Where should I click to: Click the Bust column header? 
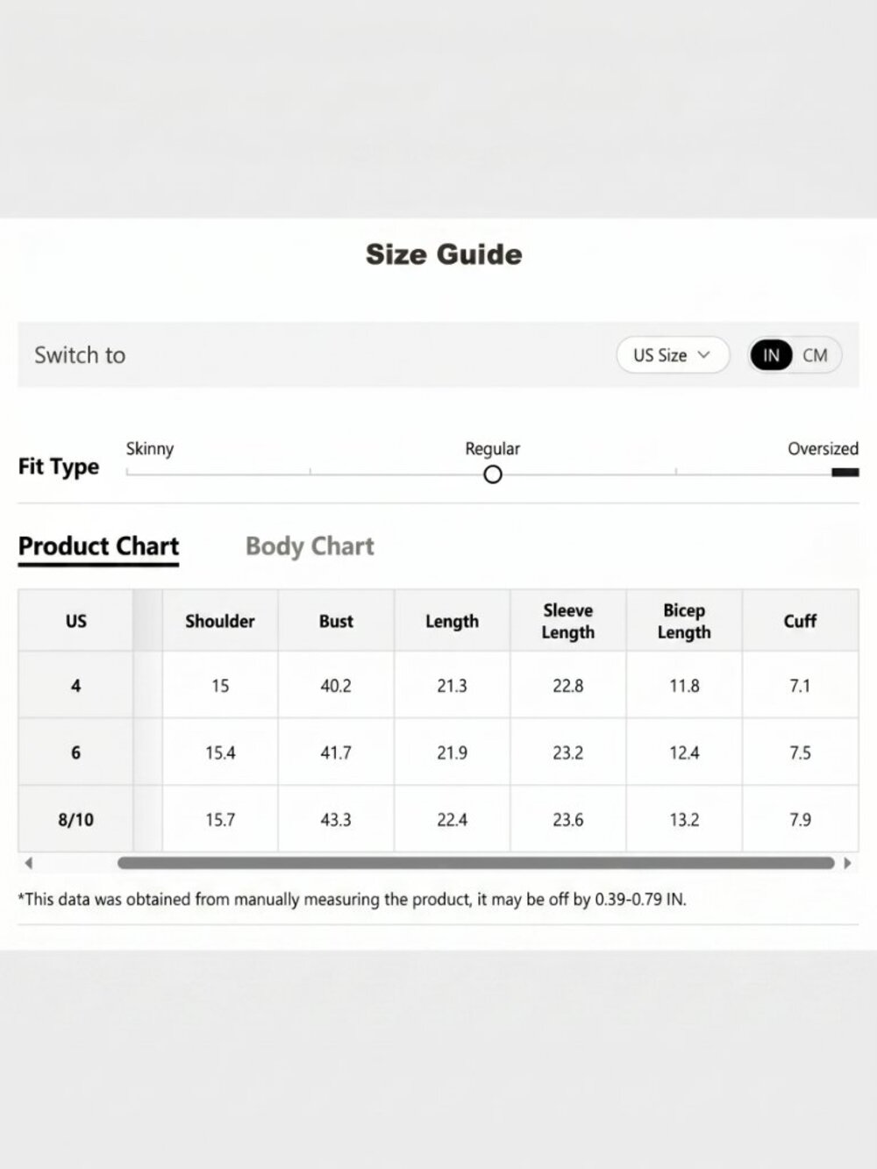click(x=336, y=621)
